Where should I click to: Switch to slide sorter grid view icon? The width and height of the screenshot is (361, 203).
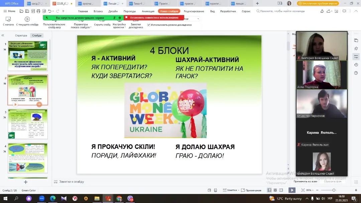coord(275,190)
